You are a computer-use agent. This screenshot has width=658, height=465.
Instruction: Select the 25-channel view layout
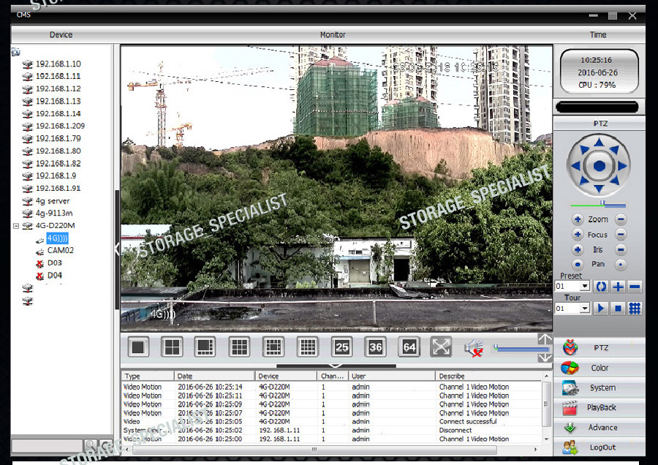341,347
